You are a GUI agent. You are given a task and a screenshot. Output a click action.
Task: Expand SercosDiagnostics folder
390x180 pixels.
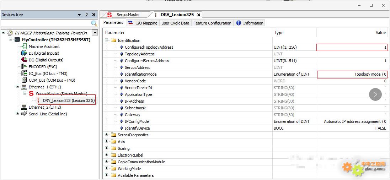(x=107, y=135)
